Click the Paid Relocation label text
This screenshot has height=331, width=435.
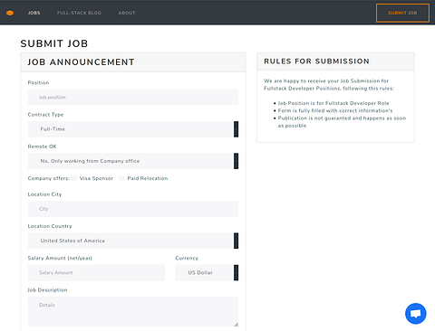tap(148, 178)
